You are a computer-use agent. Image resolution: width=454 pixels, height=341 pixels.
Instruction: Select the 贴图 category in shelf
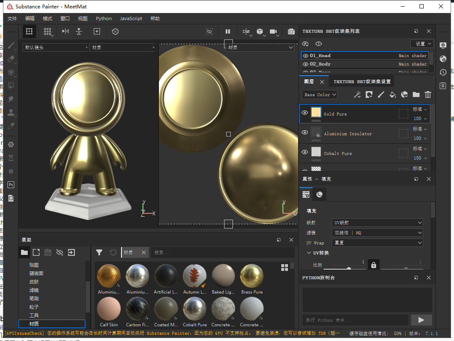pyautogui.click(x=34, y=265)
